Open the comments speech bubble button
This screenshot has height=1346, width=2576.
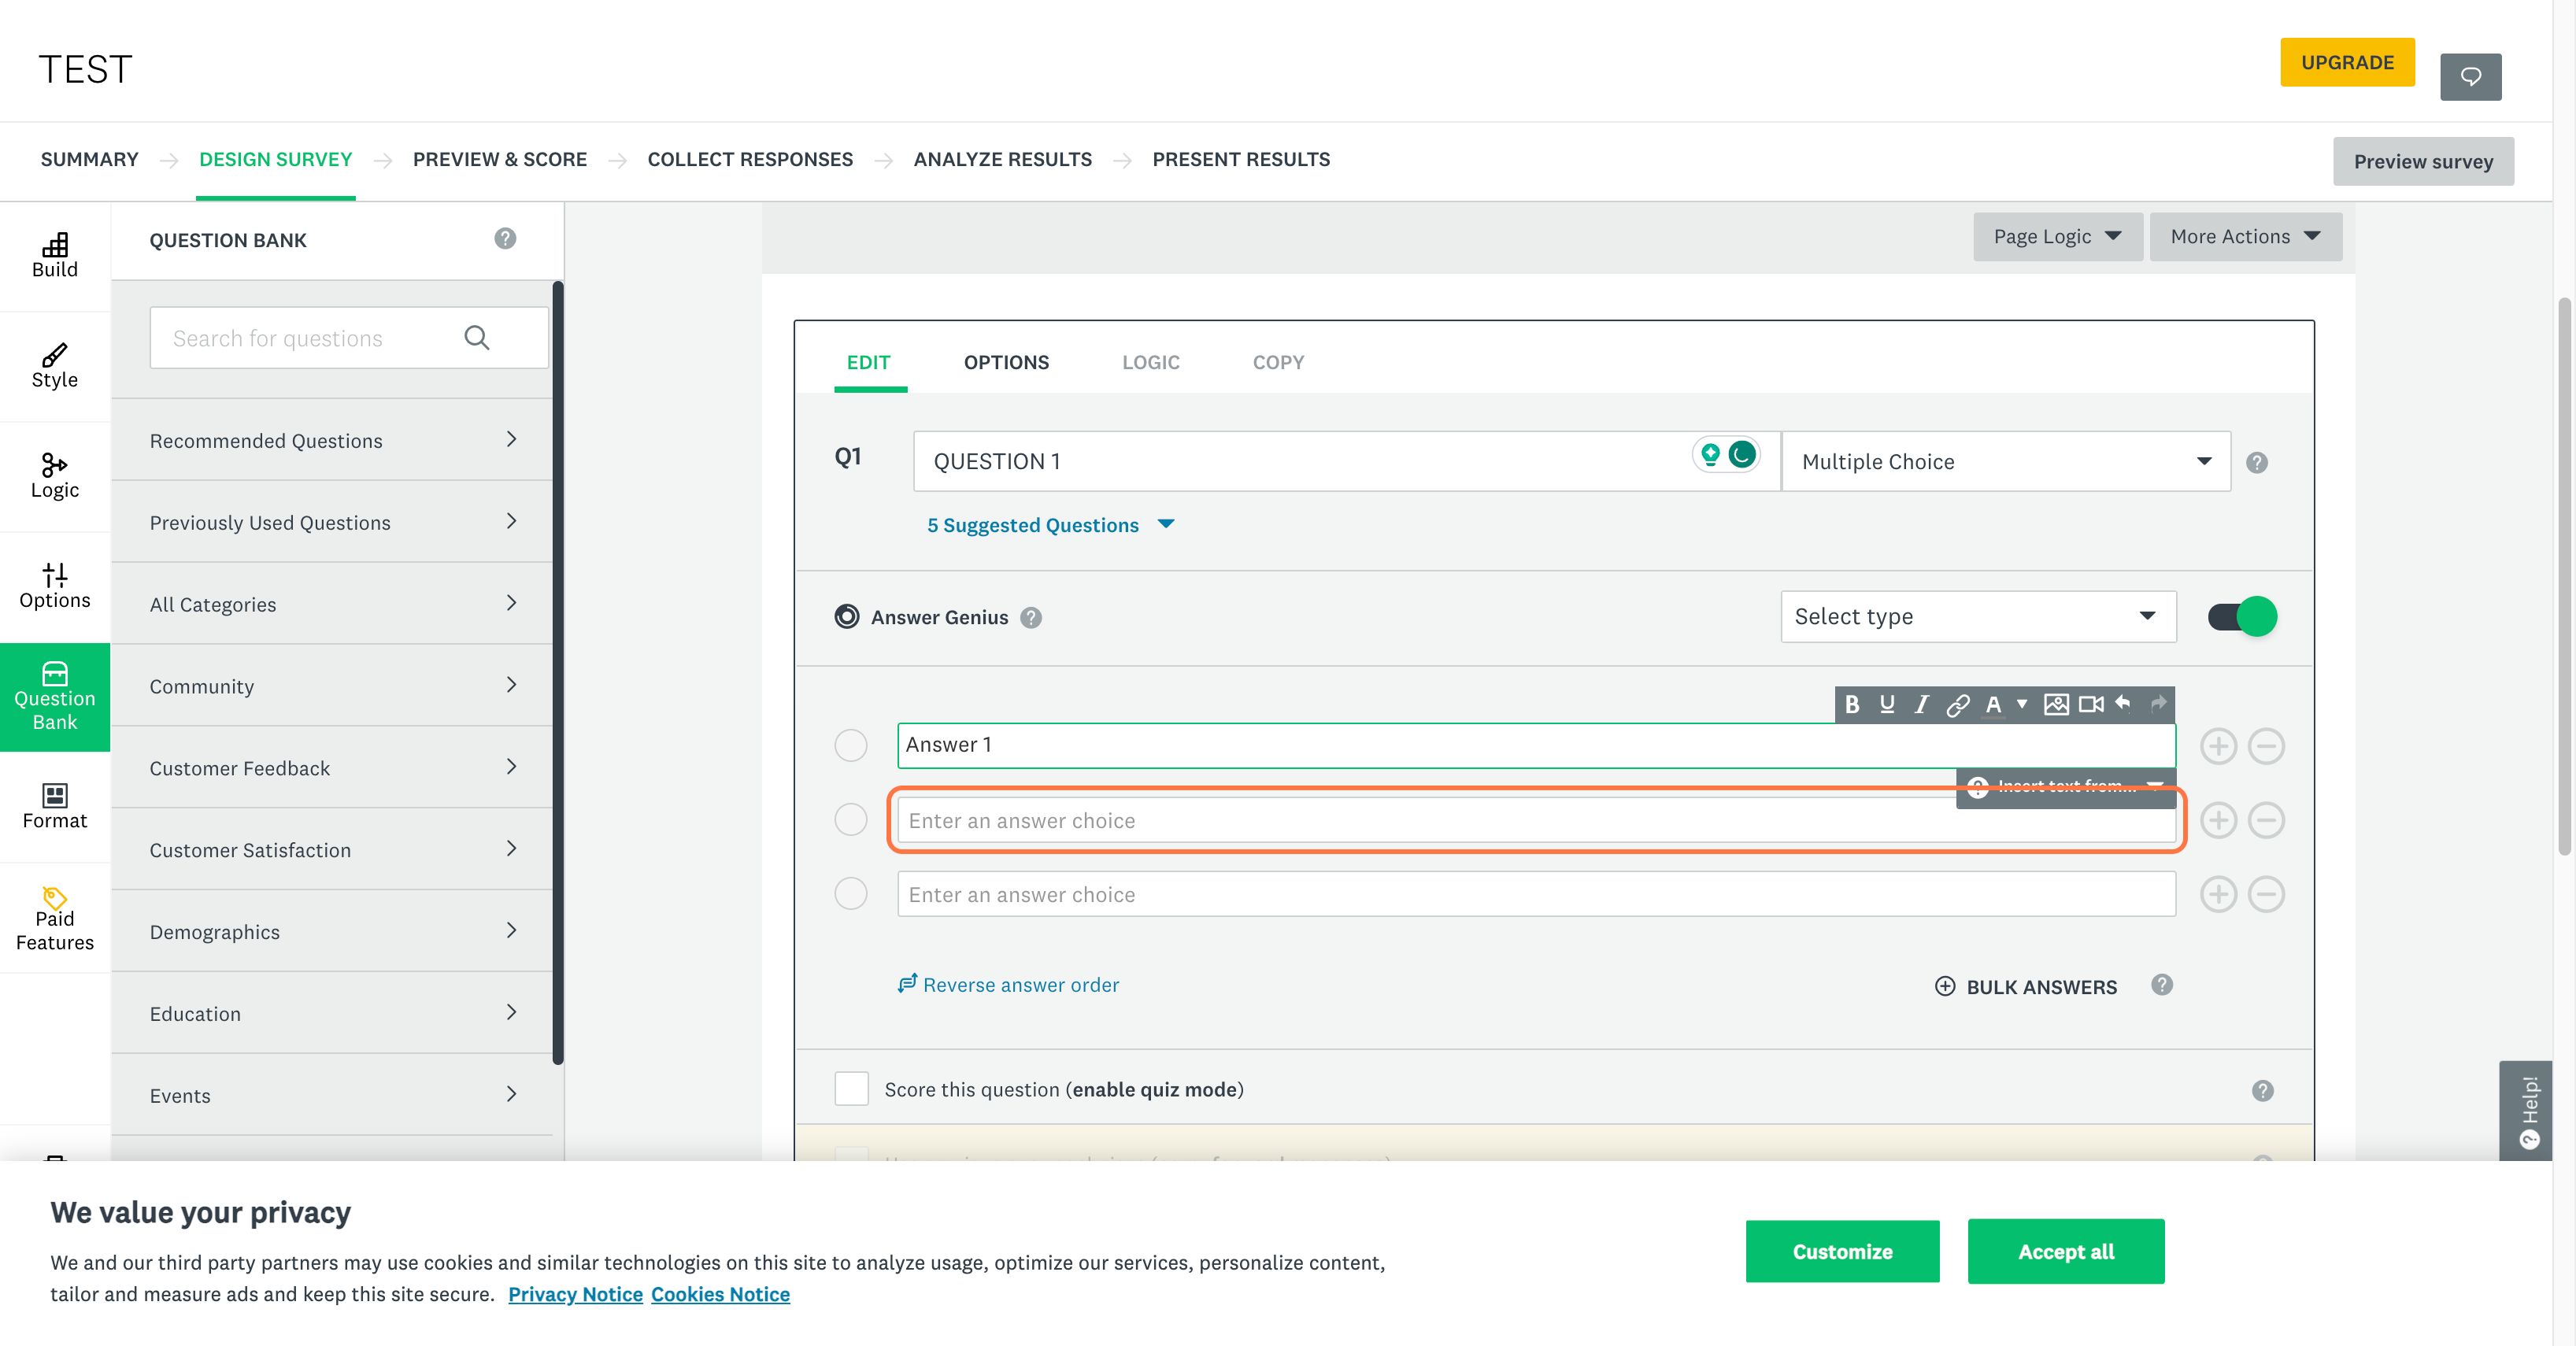tap(2470, 77)
